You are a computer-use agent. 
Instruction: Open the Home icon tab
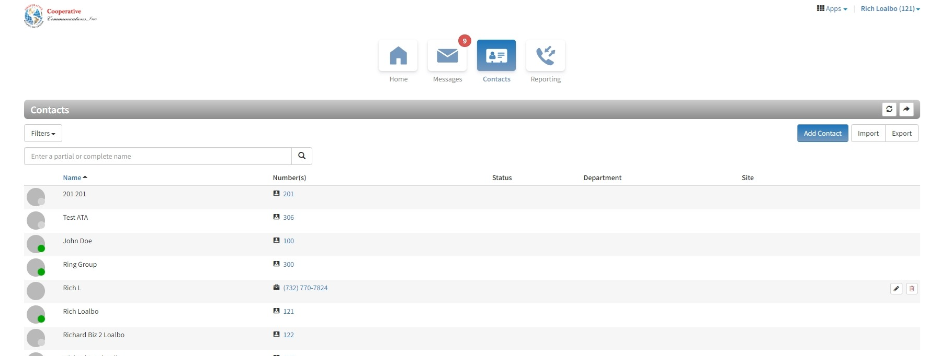[x=398, y=55]
